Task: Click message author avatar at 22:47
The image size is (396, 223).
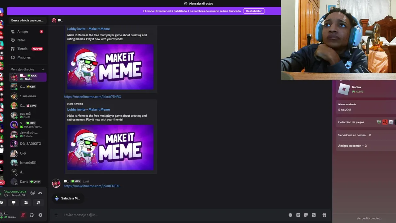Action: pyautogui.click(x=56, y=183)
